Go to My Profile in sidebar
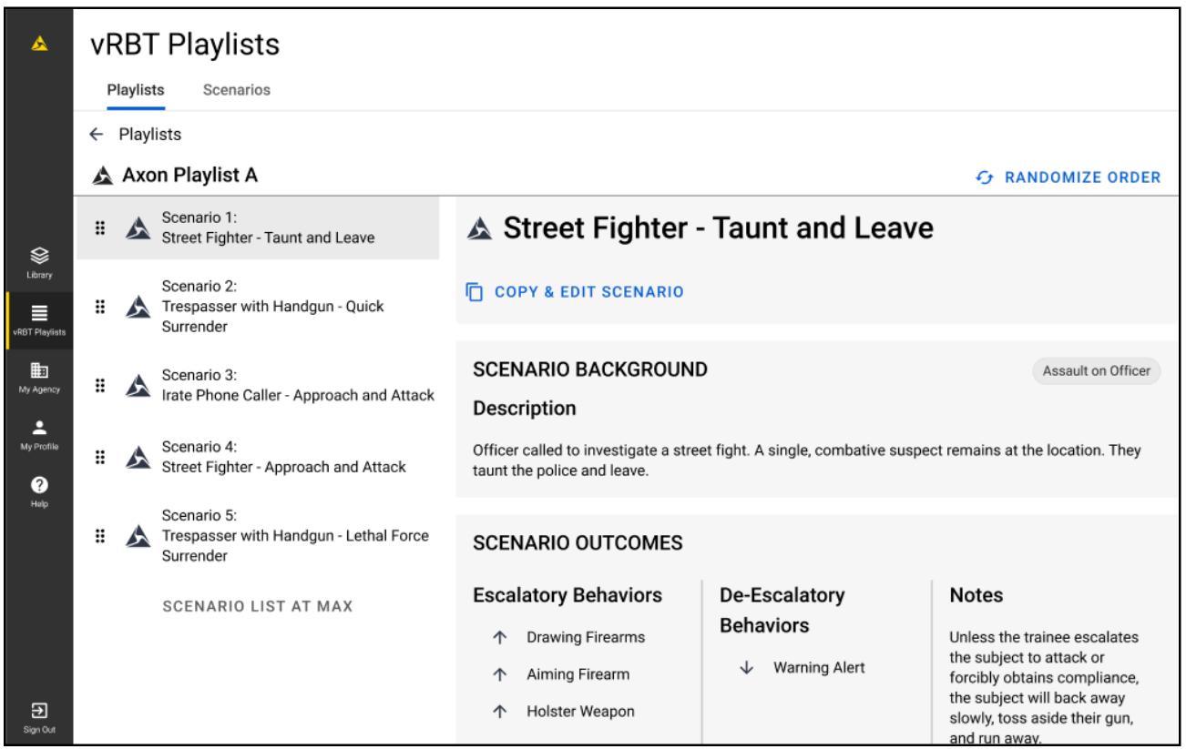Viewport: 1186px width, 749px height. point(39,433)
